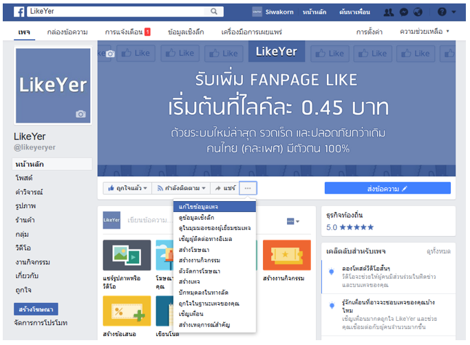
Task: Change profile picture via camera icon
Action: (81, 114)
